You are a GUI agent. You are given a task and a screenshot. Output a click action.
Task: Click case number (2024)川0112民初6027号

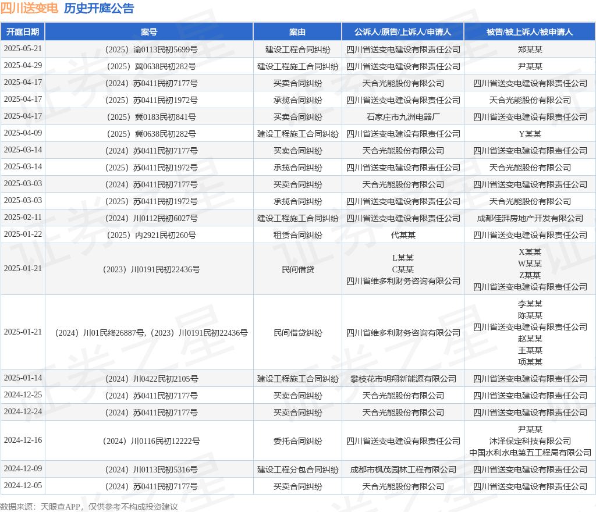pos(151,218)
